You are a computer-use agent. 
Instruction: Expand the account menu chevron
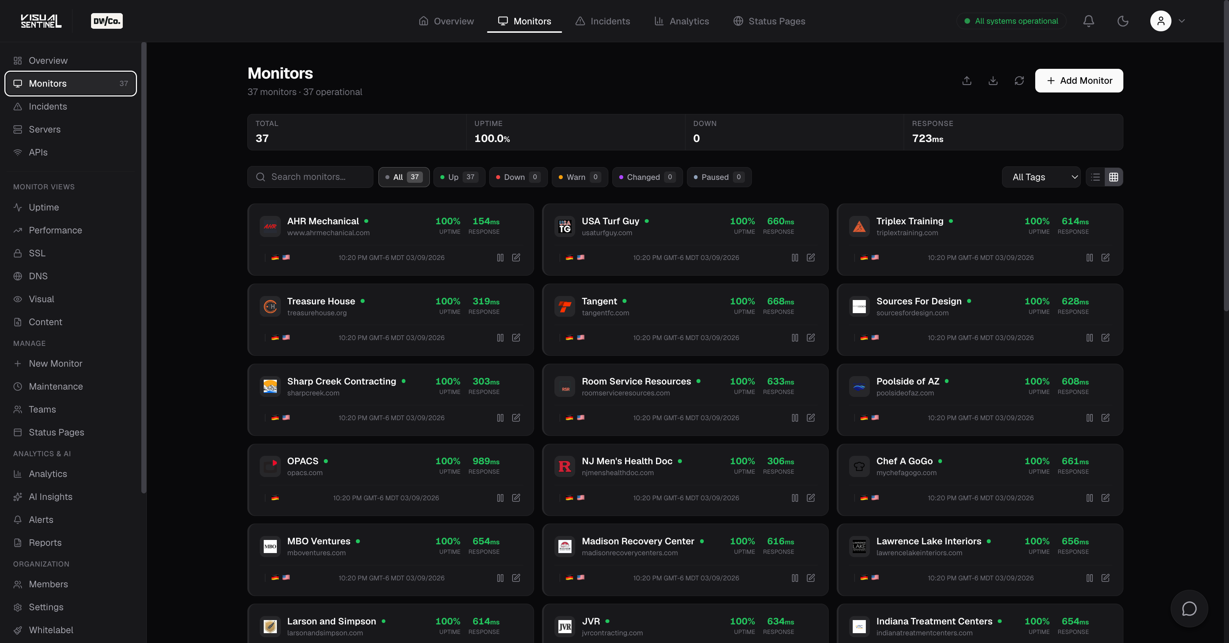pos(1182,21)
